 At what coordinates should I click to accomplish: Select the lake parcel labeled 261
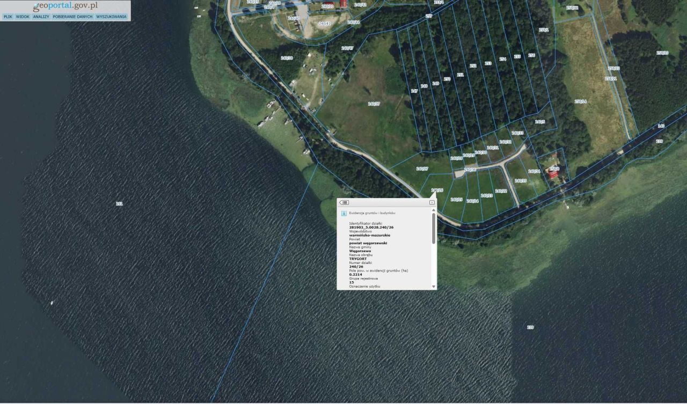119,203
